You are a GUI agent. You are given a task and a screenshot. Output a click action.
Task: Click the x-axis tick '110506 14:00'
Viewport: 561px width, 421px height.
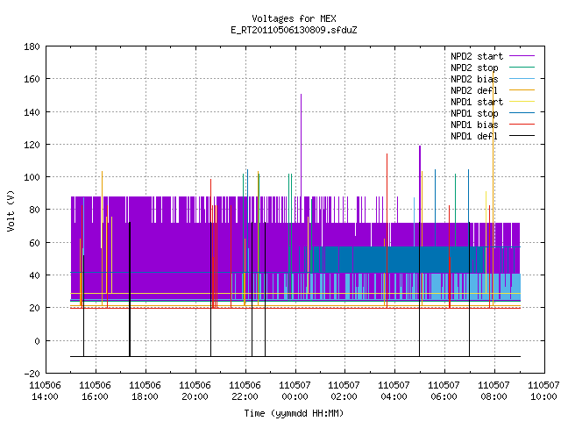pyautogui.click(x=45, y=391)
